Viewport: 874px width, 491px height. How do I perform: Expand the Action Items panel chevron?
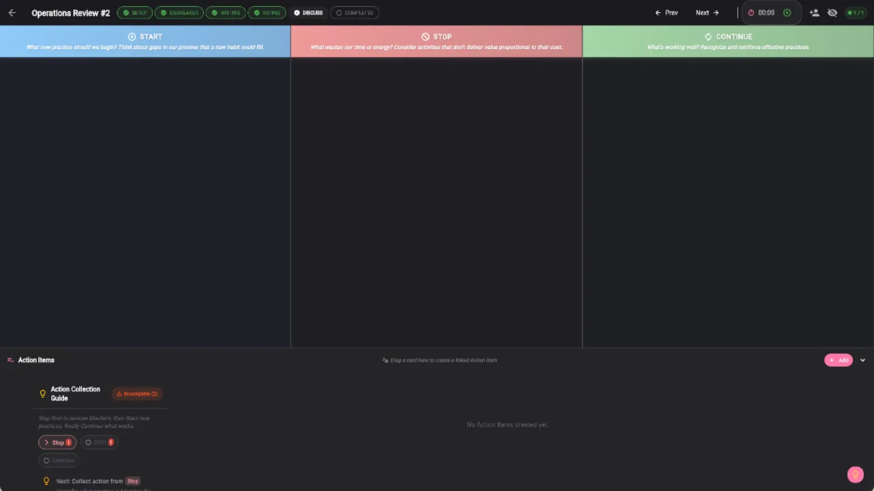click(862, 359)
